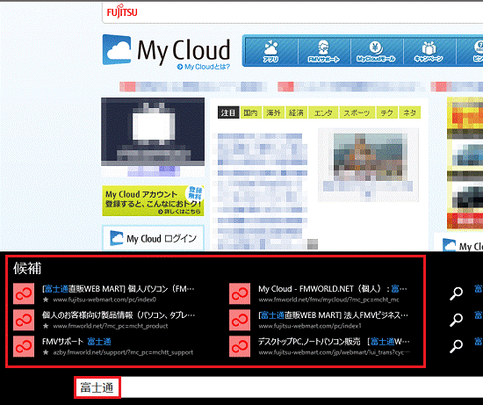
Task: Click the Fujitsu icon beside 法人FMVビジネス suggestion
Action: [240, 321]
